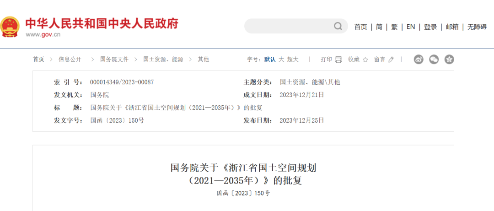Share to Weibo icon
The height and width of the screenshot is (211, 494).
click(419, 60)
